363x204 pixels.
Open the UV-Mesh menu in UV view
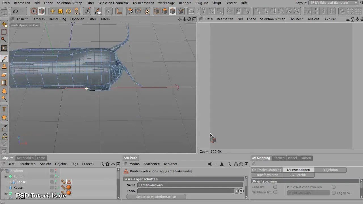tap(296, 19)
